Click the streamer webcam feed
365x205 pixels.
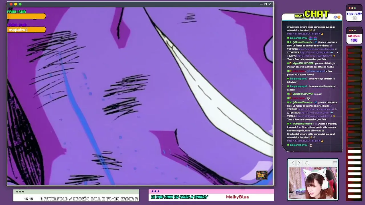(x=313, y=183)
